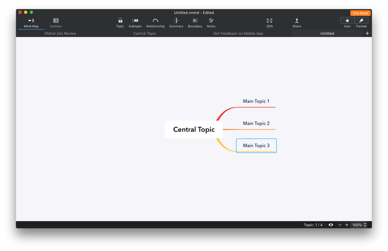Select Main Topic 2 branch
The image size is (388, 251).
click(x=256, y=124)
